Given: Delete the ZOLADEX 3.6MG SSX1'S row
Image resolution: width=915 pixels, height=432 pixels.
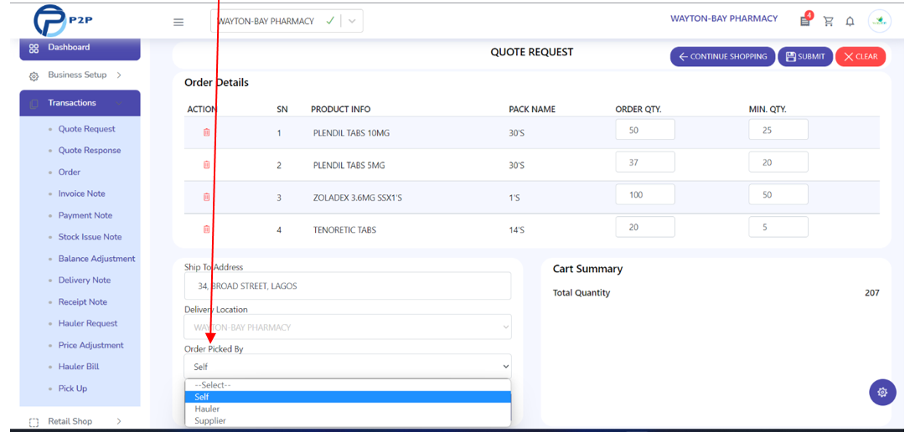Looking at the screenshot, I should click(x=207, y=197).
